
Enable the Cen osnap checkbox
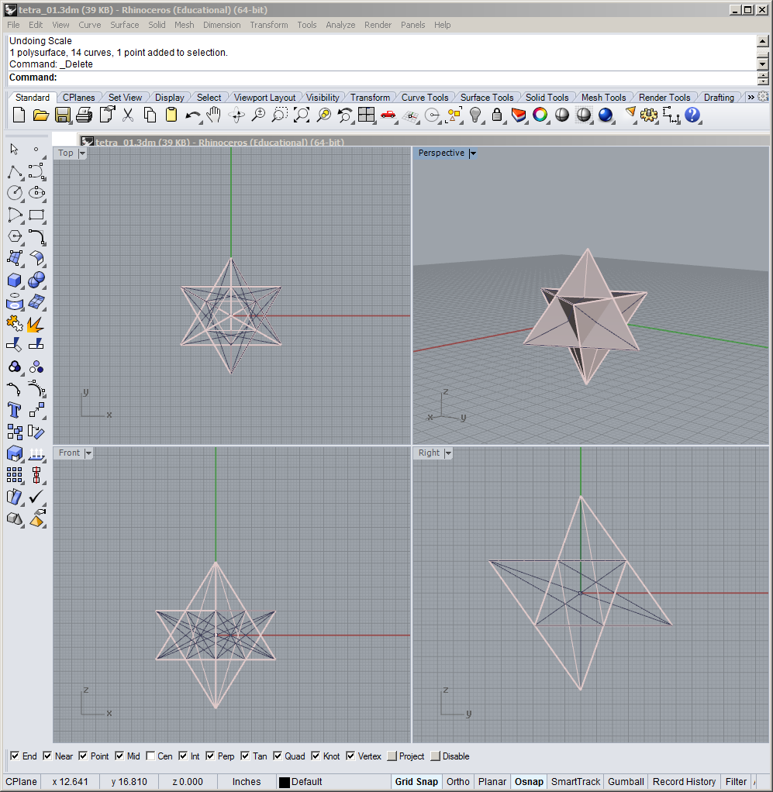[150, 756]
